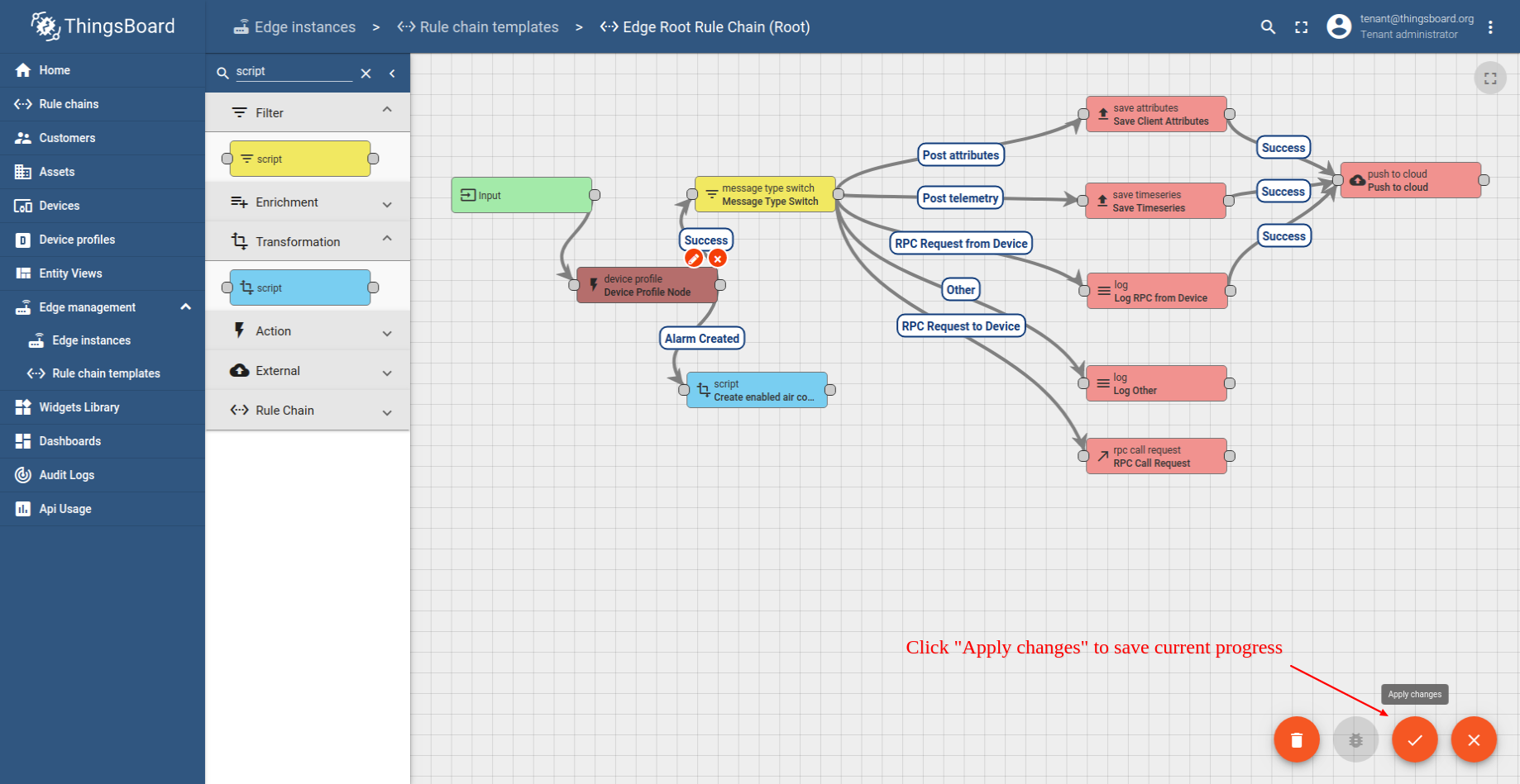Open Api Usage page
Viewport: 1520px width, 784px height.
point(103,509)
